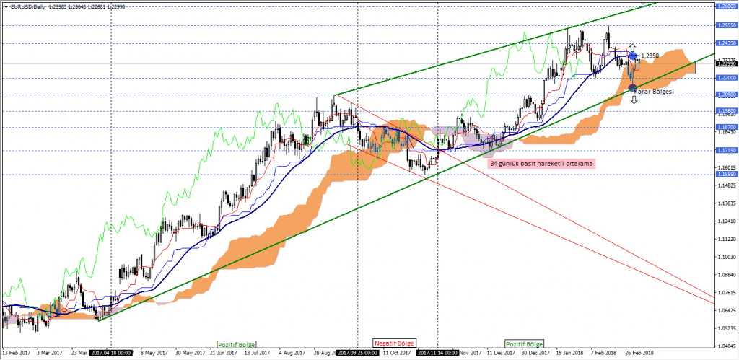Click the 1.06425 price scale value

726,310
